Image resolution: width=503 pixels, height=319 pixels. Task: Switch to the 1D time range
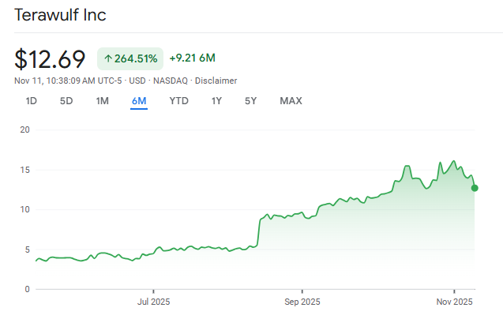pos(32,100)
